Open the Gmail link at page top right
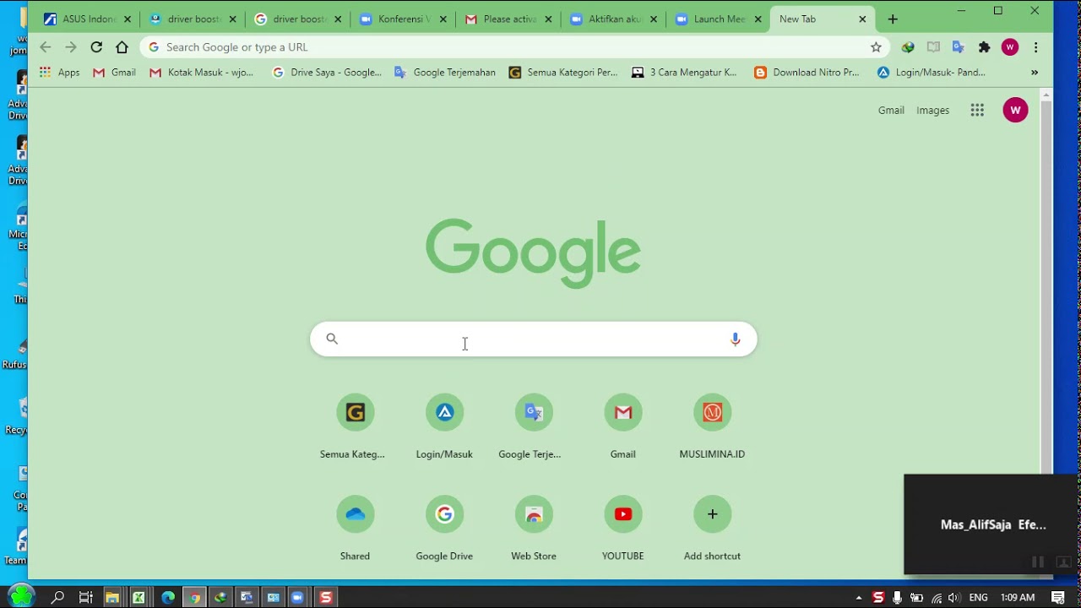Image resolution: width=1081 pixels, height=608 pixels. pyautogui.click(x=891, y=110)
